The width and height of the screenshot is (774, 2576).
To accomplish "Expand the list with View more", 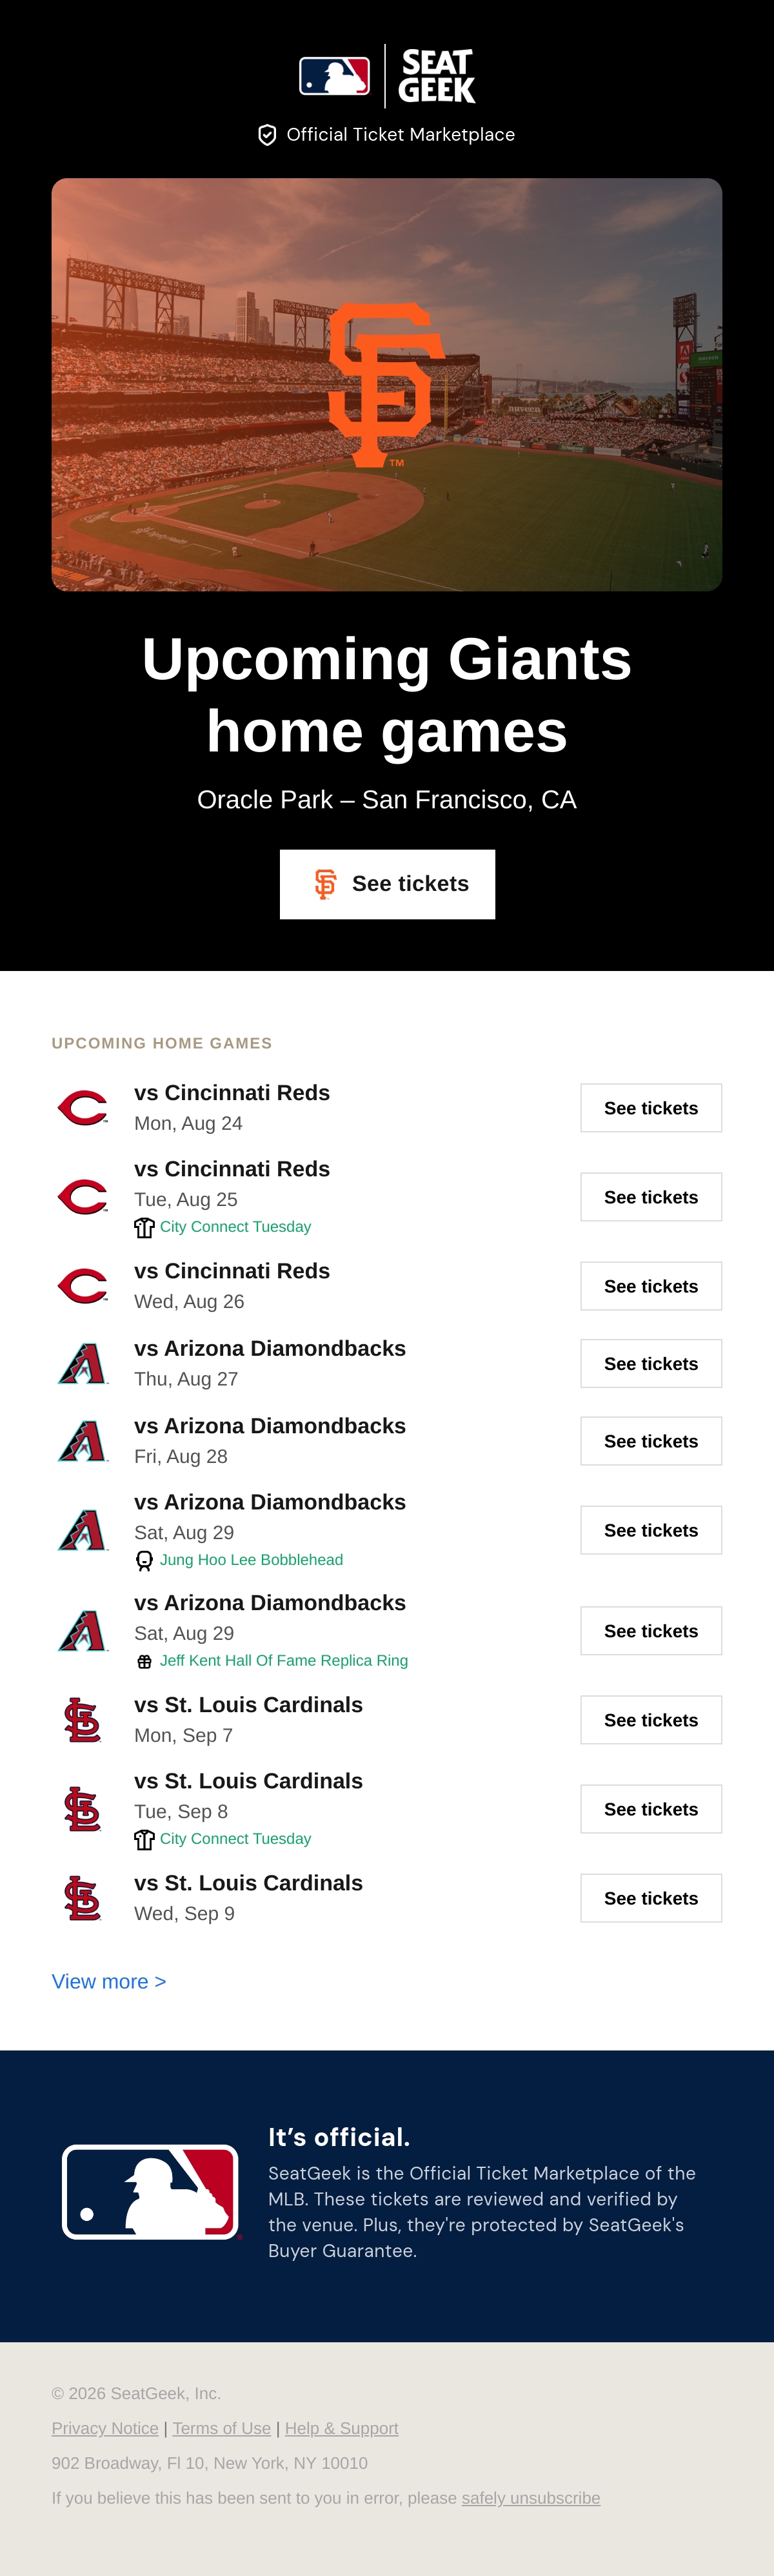I will pyautogui.click(x=109, y=1982).
